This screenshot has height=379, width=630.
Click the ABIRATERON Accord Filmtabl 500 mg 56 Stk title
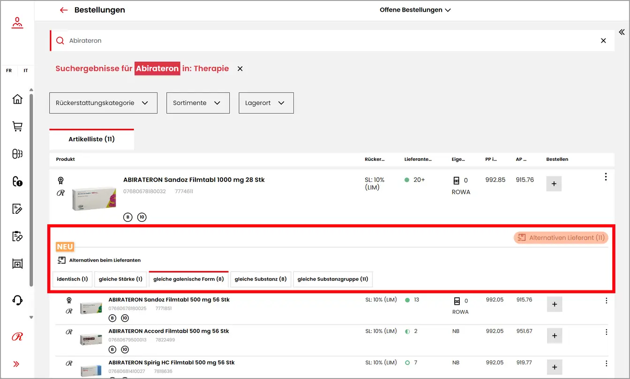(x=169, y=331)
